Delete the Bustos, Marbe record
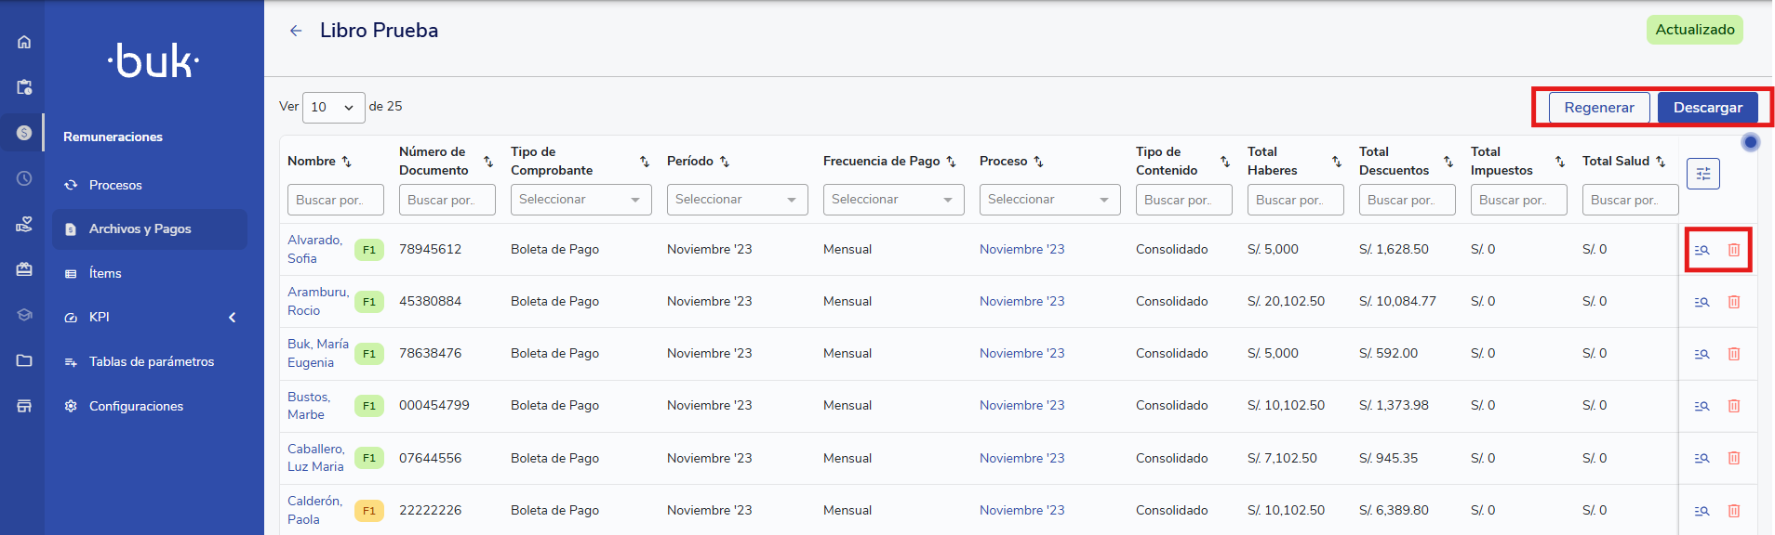Image resolution: width=1775 pixels, height=535 pixels. coord(1734,406)
